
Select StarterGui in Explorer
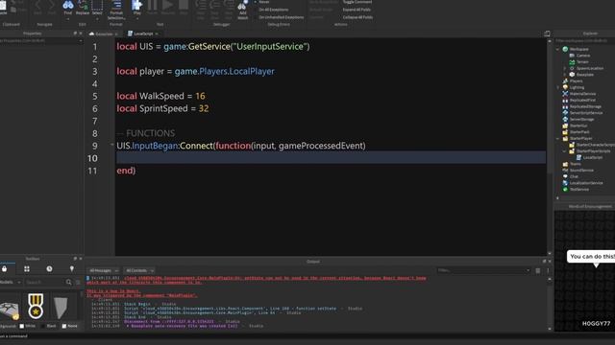tap(575, 126)
